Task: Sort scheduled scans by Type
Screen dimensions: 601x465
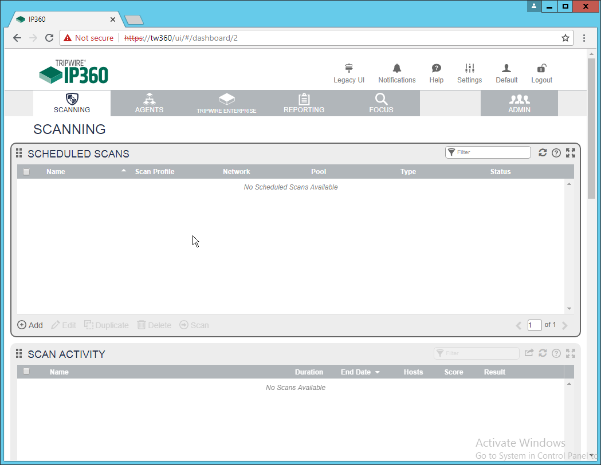Action: pyautogui.click(x=408, y=172)
